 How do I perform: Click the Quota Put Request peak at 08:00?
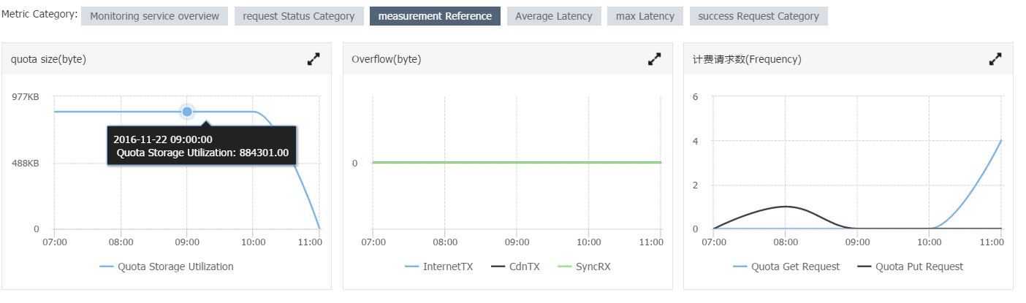tap(785, 207)
